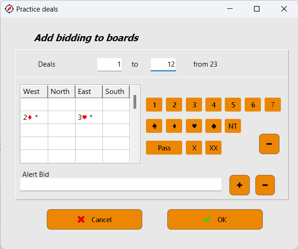
Task: Click the Cancel button
Action: coord(95,219)
